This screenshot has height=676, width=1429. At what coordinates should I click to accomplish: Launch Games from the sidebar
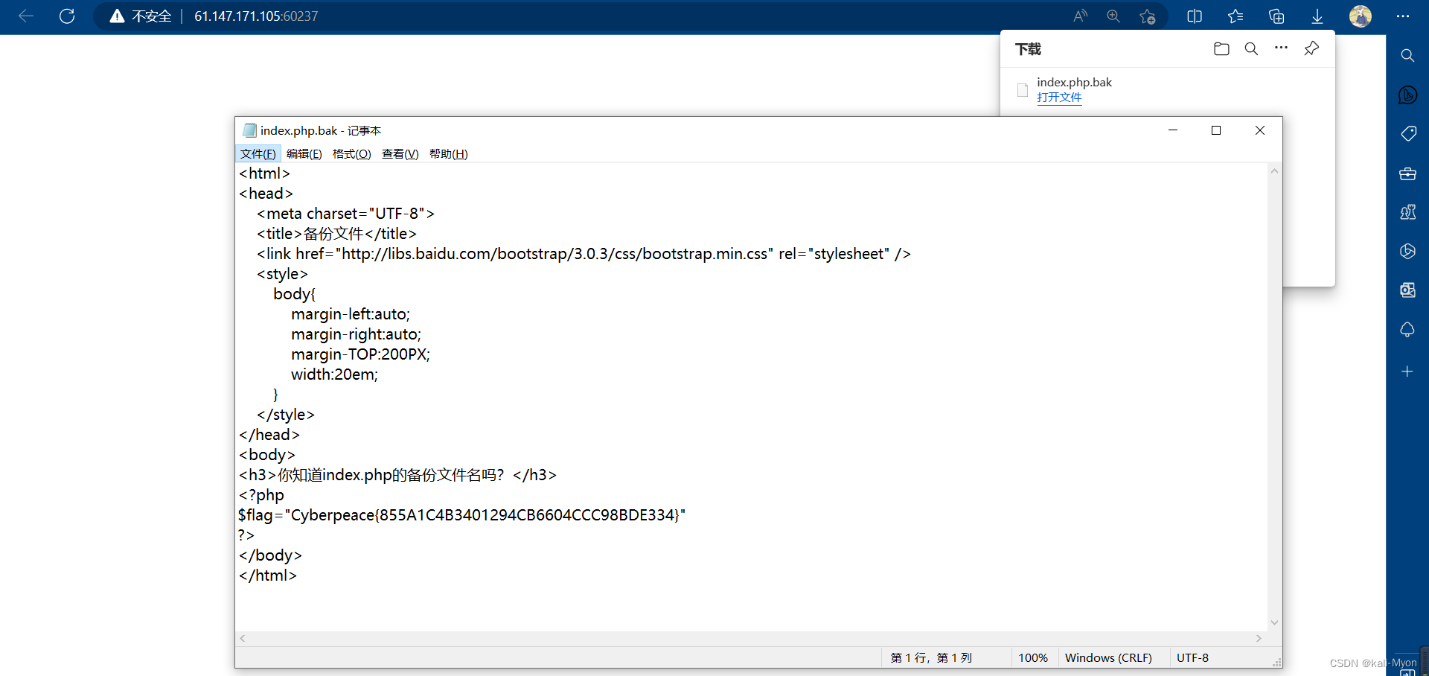click(1407, 211)
